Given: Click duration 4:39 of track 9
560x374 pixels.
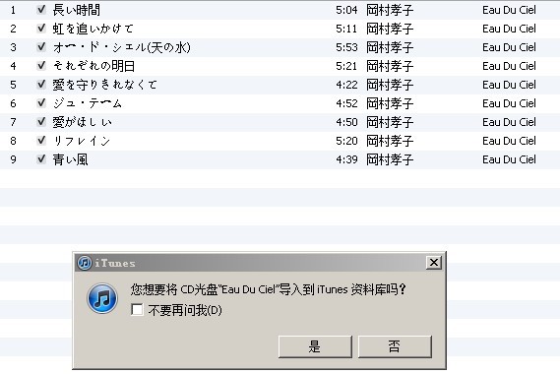Looking at the screenshot, I should click(x=346, y=159).
